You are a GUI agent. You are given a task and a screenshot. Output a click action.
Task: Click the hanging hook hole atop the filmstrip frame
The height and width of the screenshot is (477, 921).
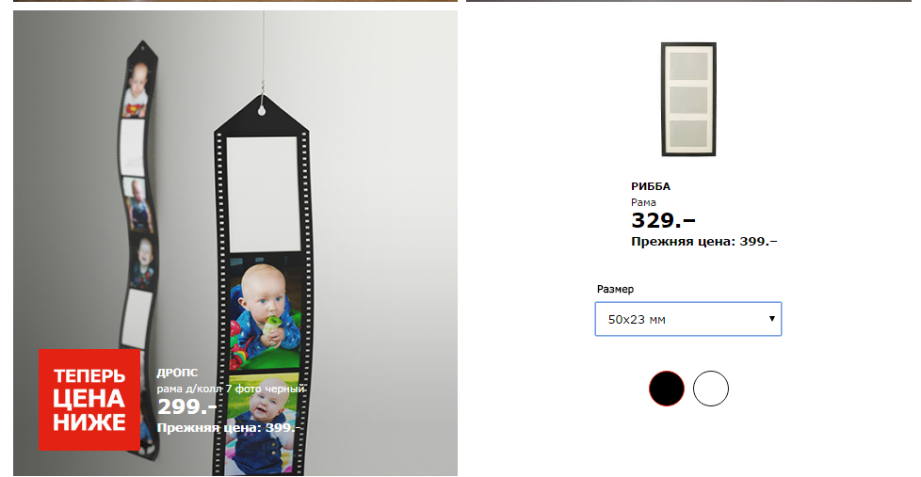[x=262, y=110]
